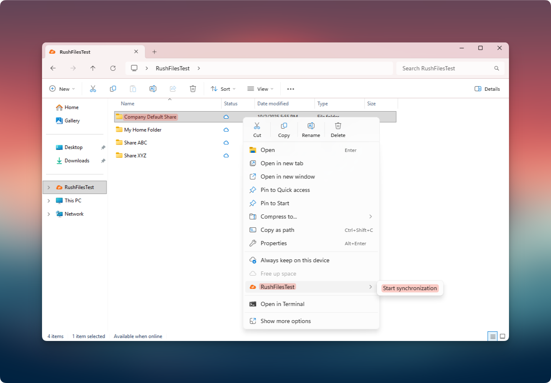Open the View dropdown

260,89
